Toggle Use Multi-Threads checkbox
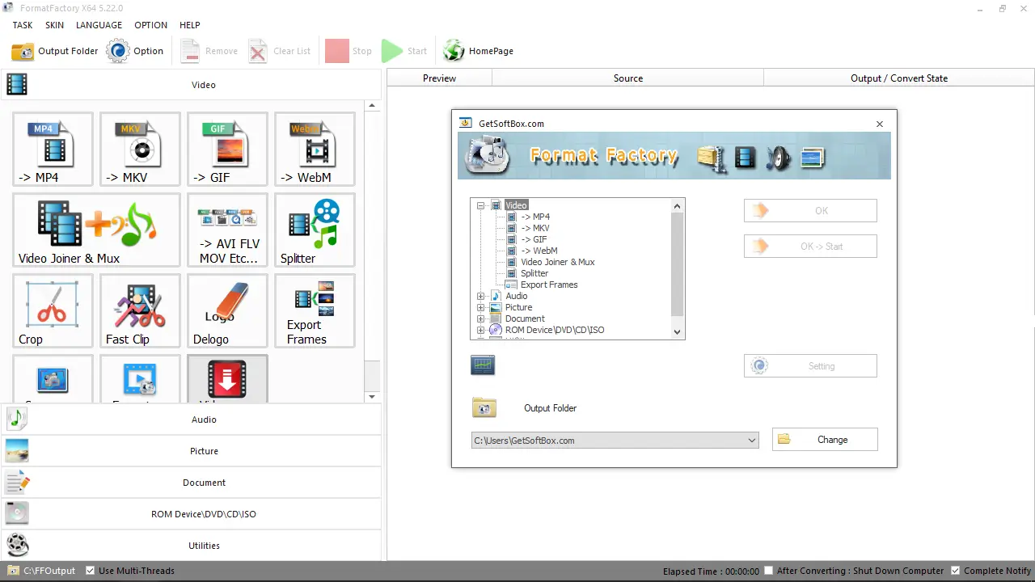Screen dimensions: 1035x582 (x=91, y=571)
